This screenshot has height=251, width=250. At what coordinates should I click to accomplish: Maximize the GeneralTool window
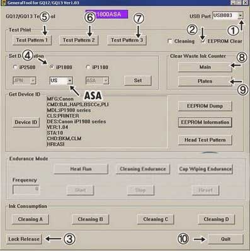(239, 3)
